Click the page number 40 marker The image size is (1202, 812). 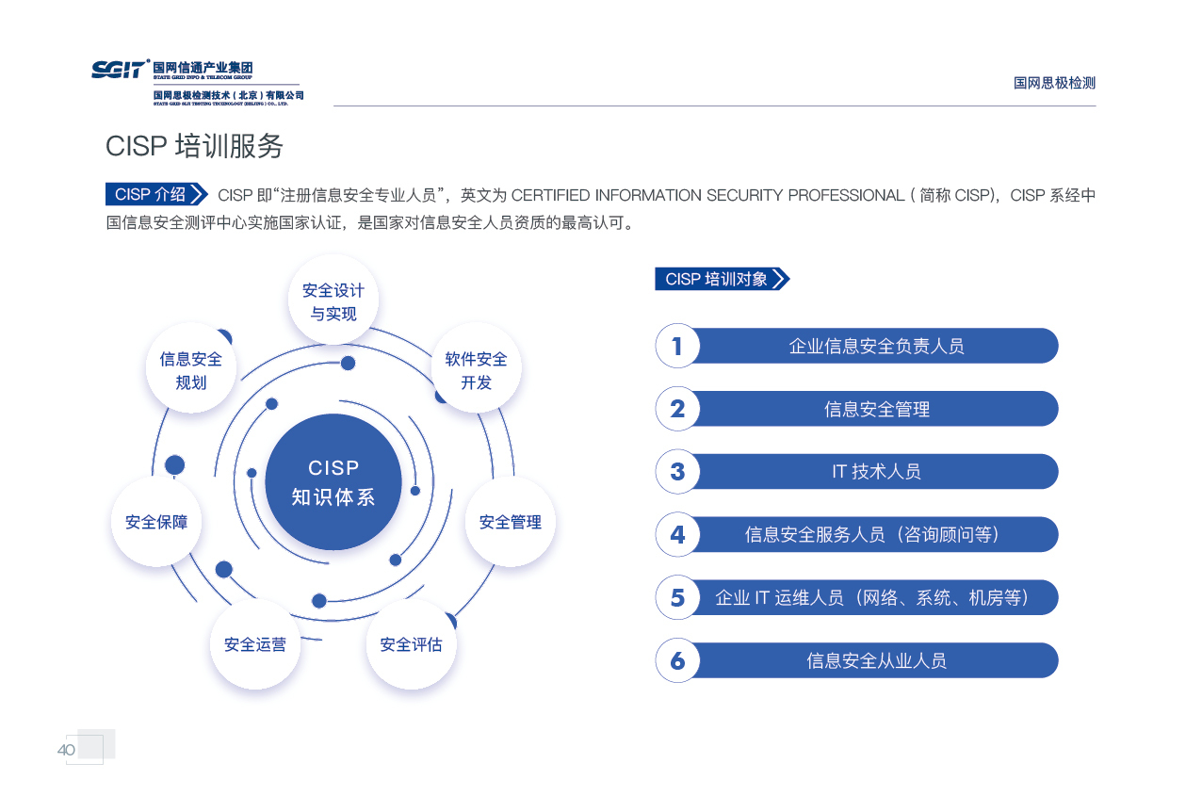(66, 750)
